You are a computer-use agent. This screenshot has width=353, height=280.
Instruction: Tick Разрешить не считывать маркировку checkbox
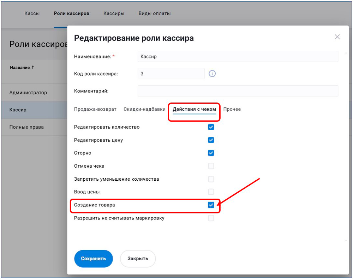coord(211,218)
